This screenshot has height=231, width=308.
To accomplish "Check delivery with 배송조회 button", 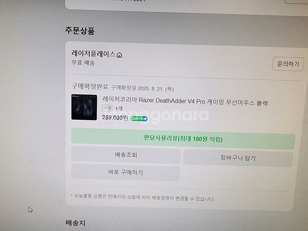I will click(x=126, y=155).
